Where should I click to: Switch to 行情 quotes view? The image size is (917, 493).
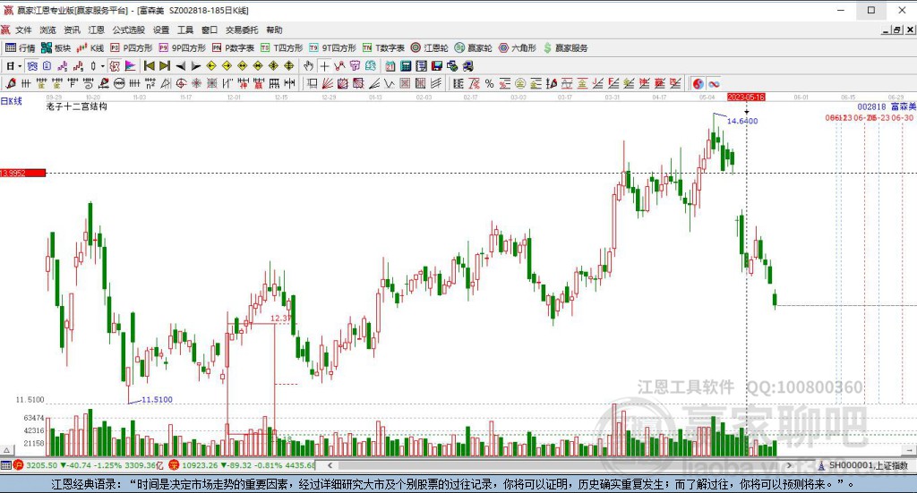point(21,48)
